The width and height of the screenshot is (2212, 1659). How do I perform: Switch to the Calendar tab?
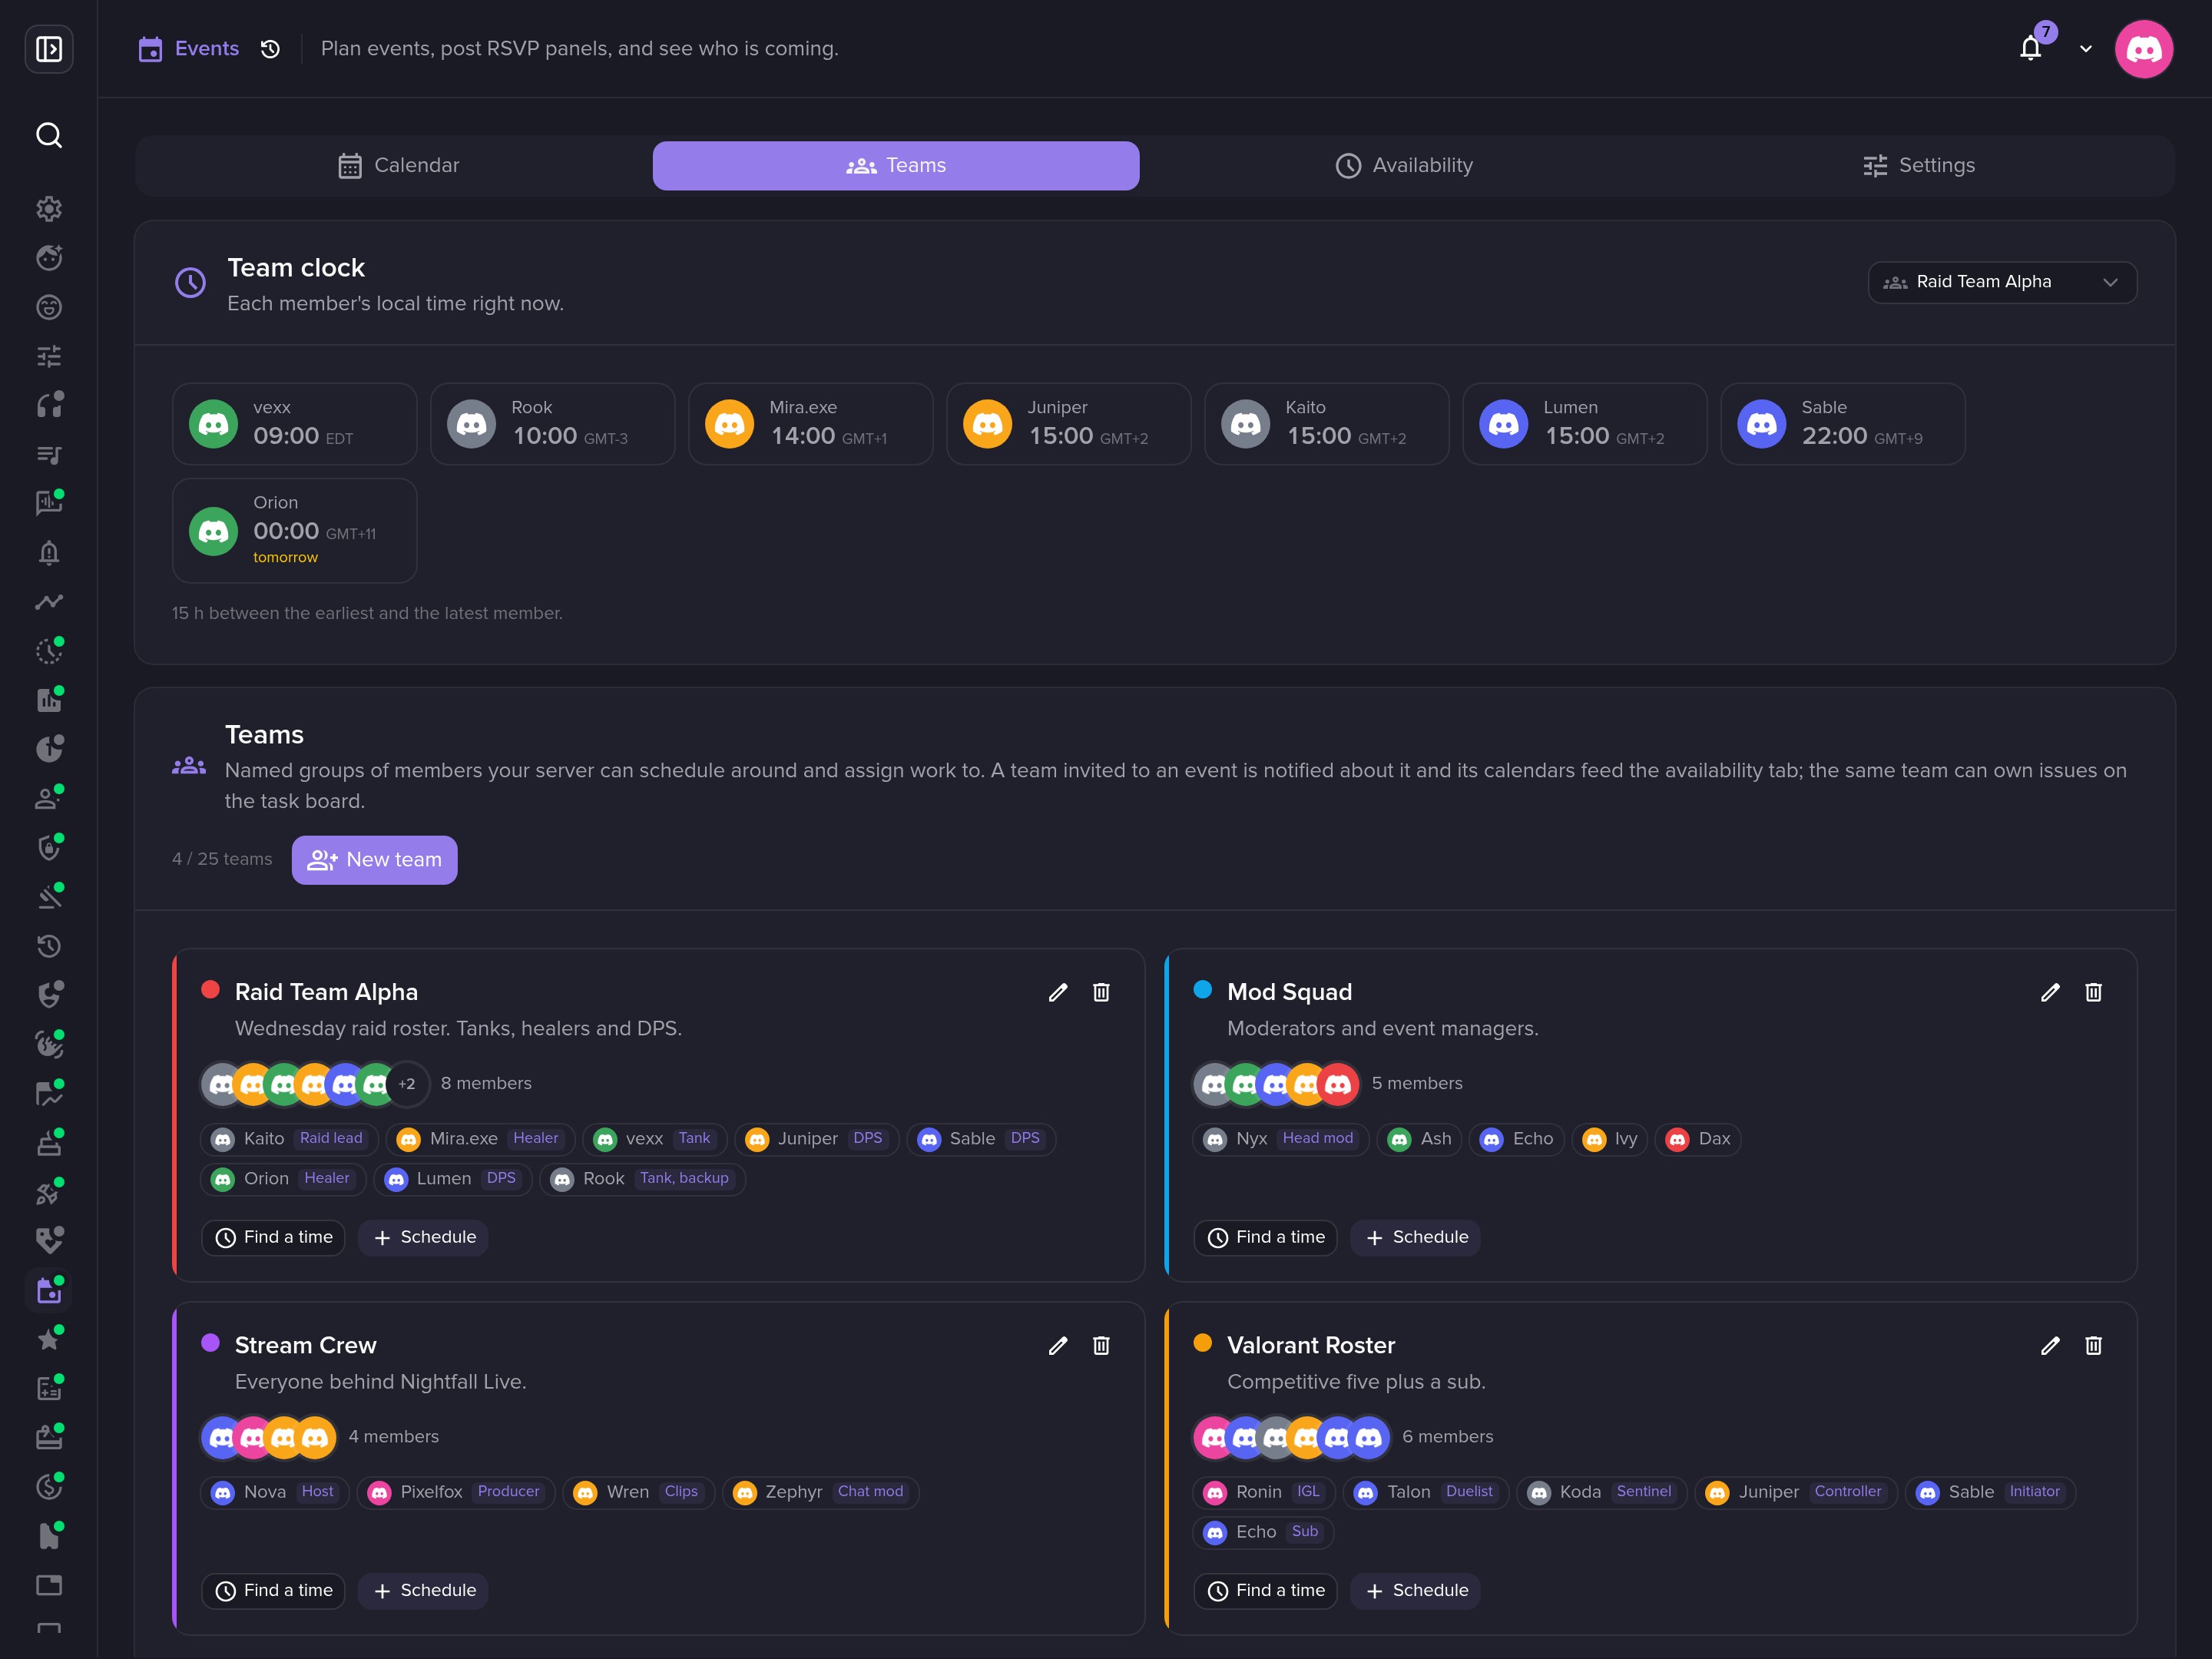coord(399,165)
